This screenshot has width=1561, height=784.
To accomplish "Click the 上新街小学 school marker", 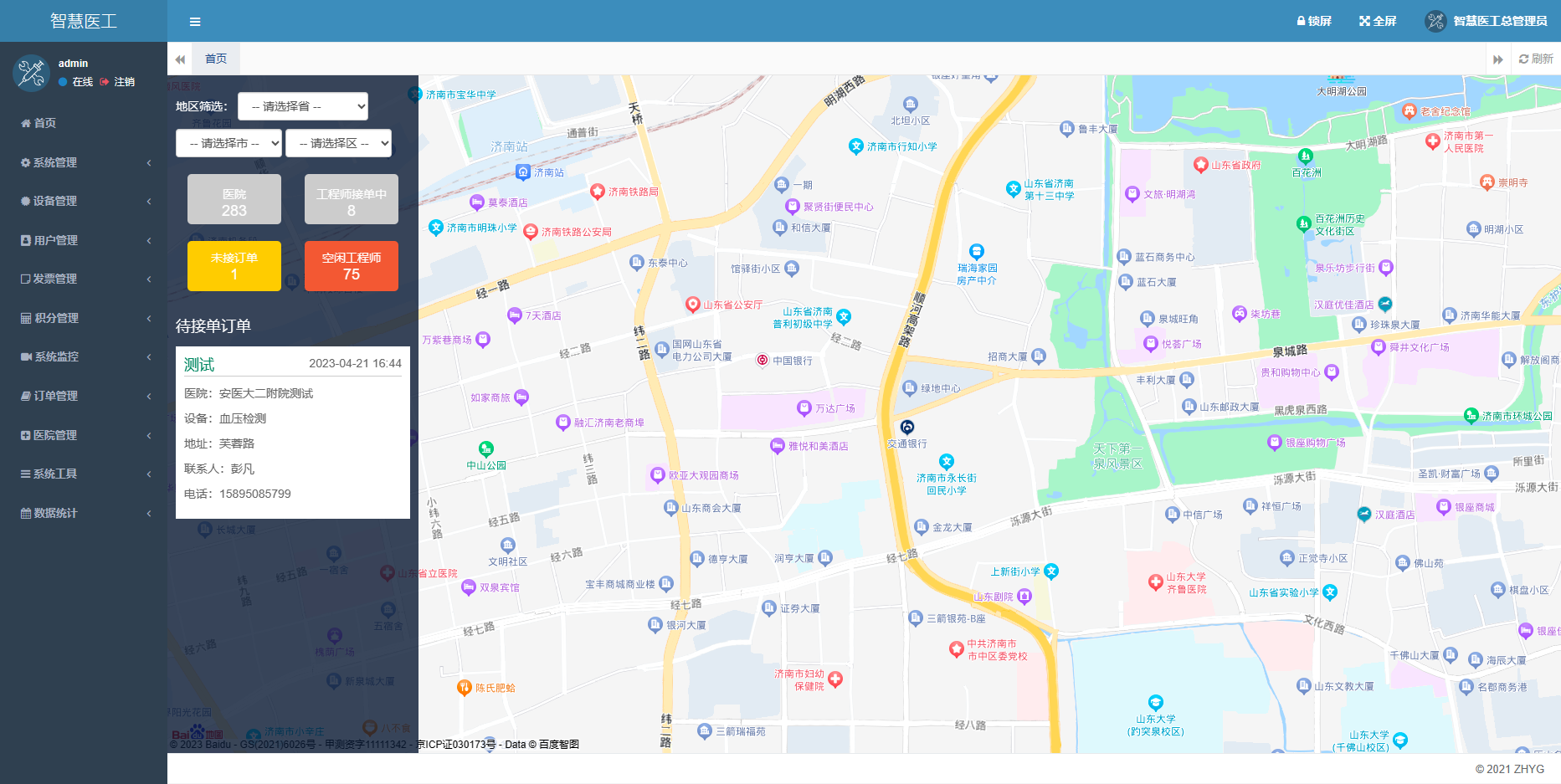I will [x=1051, y=571].
